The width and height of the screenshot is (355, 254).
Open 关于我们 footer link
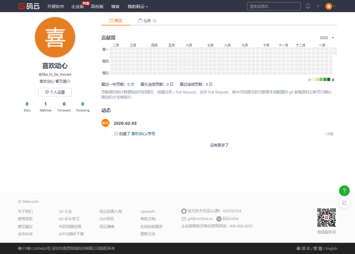coord(25,211)
